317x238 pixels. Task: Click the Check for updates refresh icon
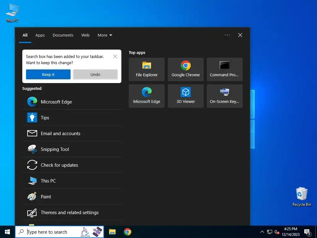[x=32, y=165]
